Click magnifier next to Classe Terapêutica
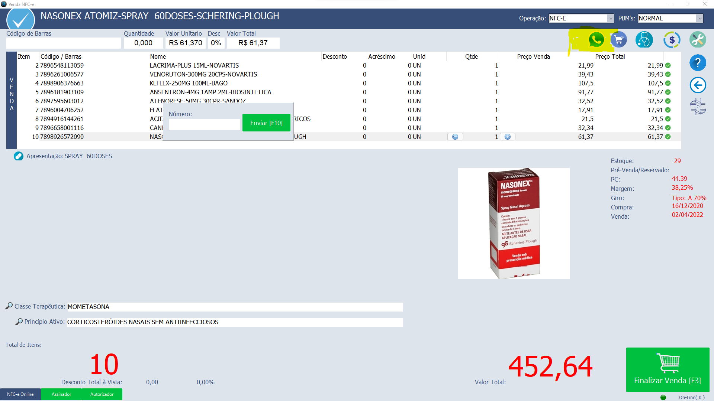 click(9, 306)
